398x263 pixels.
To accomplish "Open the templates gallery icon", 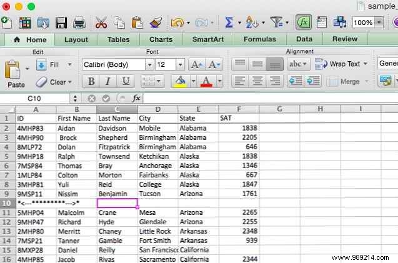I will pyautogui.click(x=25, y=23).
